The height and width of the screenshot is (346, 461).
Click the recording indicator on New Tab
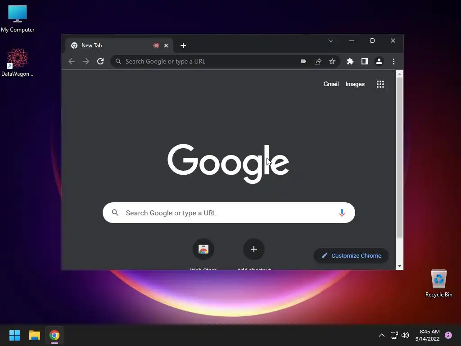[x=156, y=46]
